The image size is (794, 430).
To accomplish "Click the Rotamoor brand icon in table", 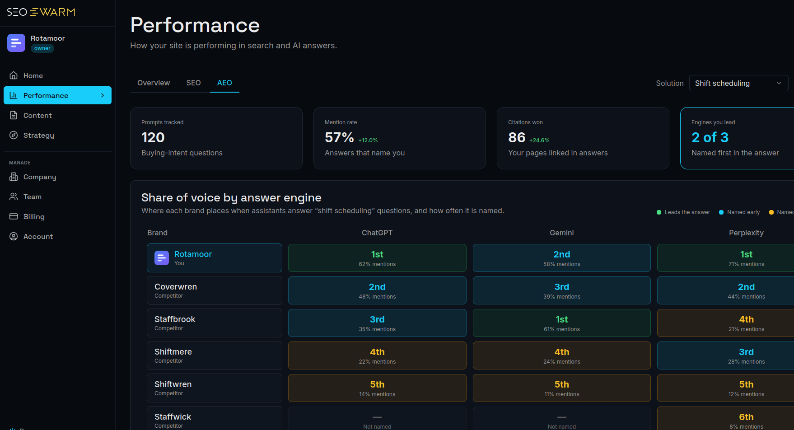I will pos(162,258).
